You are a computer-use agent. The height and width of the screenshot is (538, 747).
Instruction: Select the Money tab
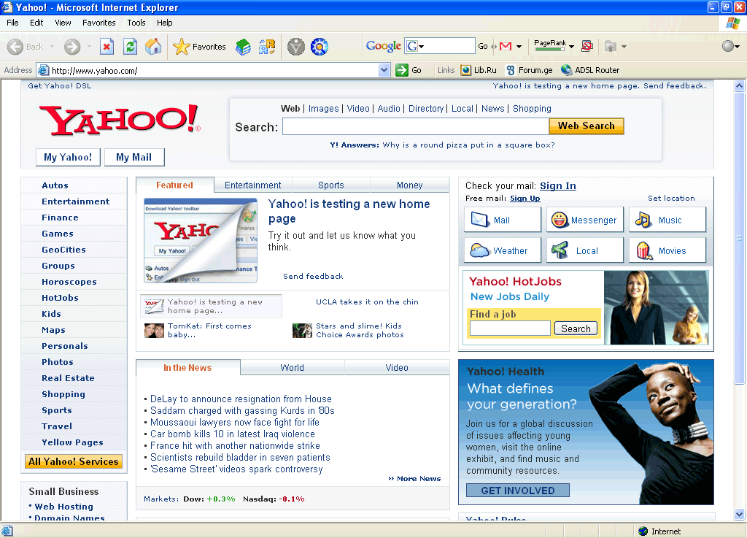(x=410, y=185)
